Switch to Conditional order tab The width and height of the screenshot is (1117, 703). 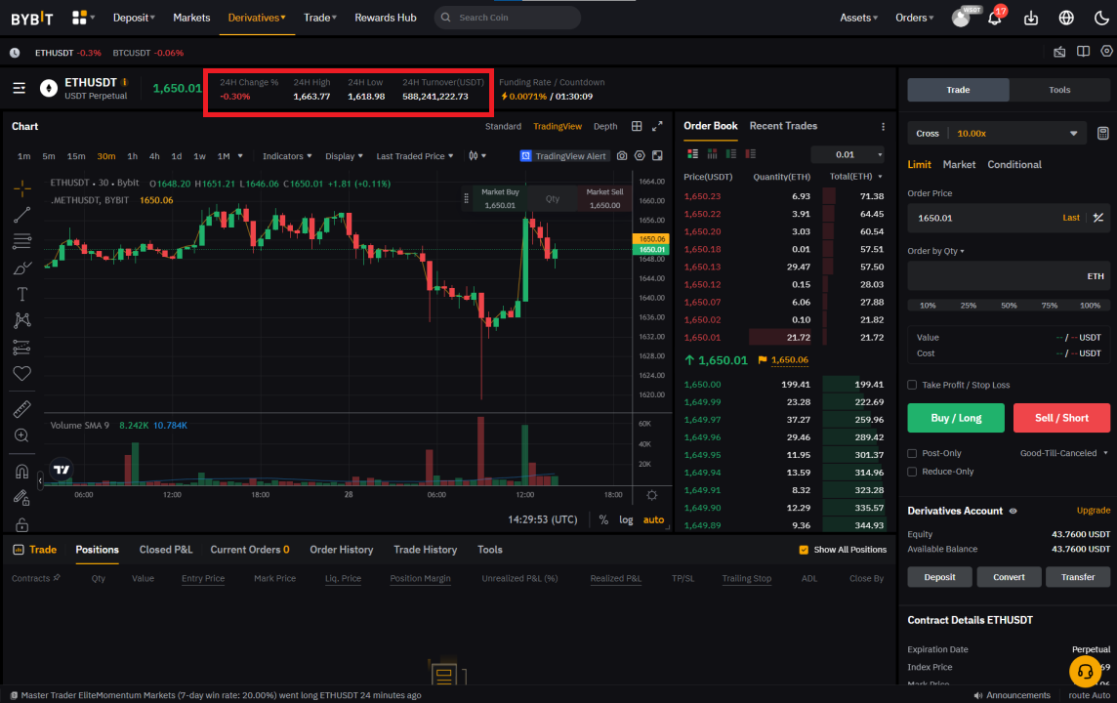pos(1014,165)
